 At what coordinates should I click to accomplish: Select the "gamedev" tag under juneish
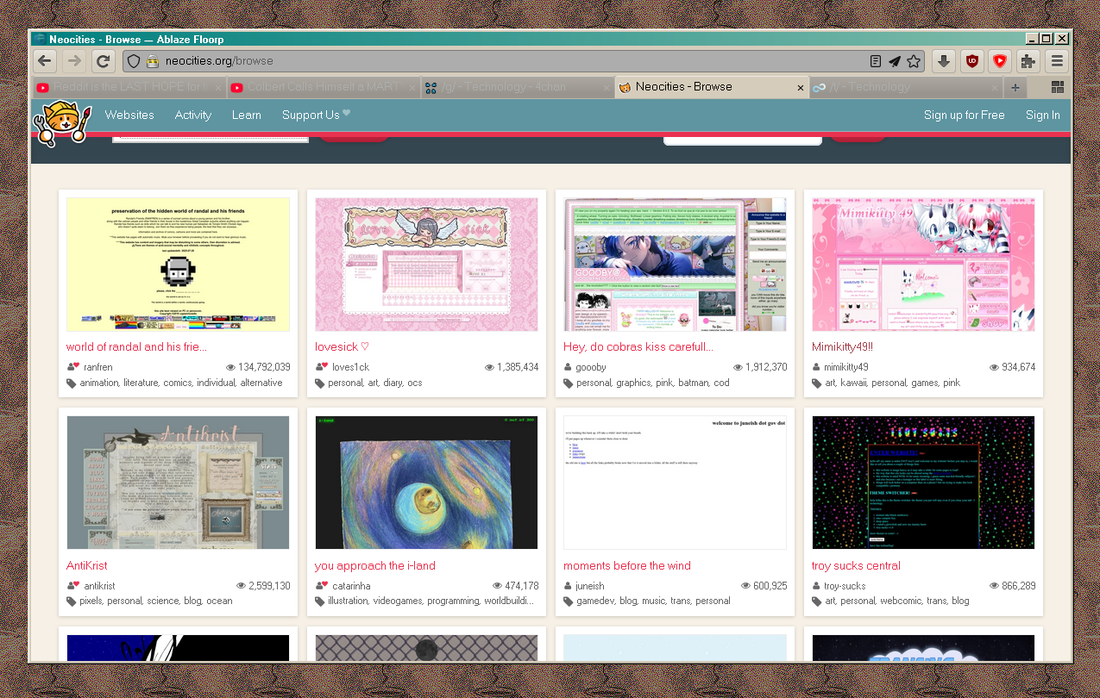pyautogui.click(x=594, y=601)
